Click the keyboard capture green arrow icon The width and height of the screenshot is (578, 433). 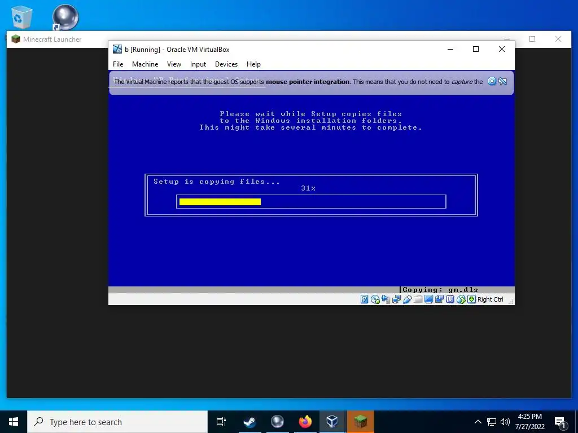click(471, 299)
